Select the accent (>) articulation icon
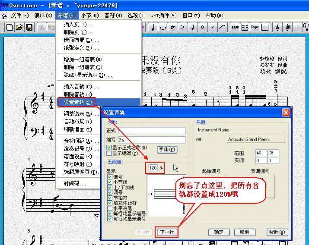The height and width of the screenshot is (245, 309). pyautogui.click(x=183, y=27)
